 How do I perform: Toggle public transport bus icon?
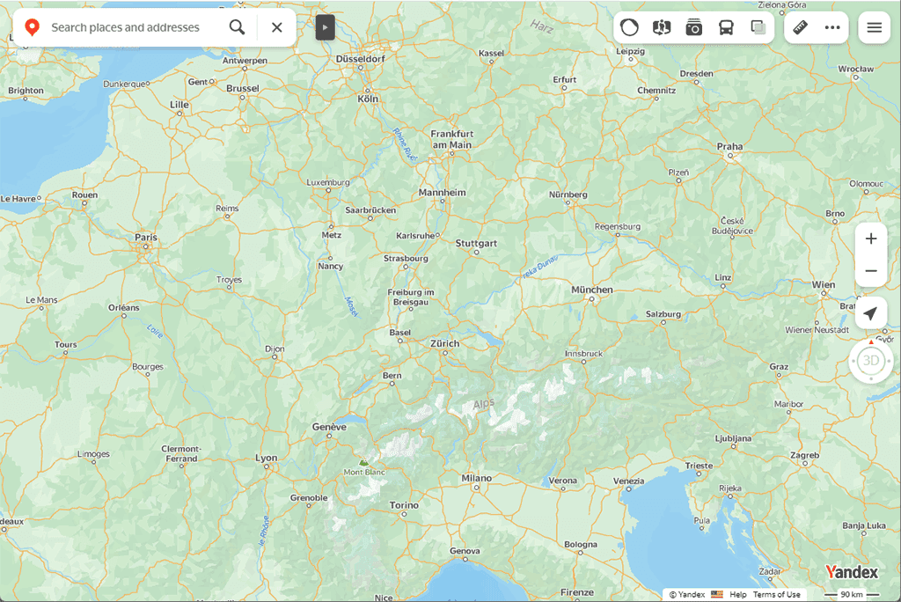pyautogui.click(x=726, y=27)
